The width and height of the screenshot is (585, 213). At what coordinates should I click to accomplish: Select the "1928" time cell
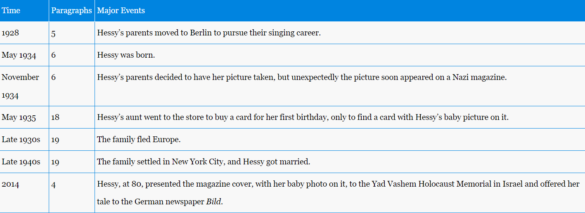click(10, 33)
